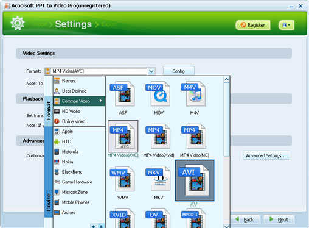Choose the MKV format icon
The height and width of the screenshot is (228, 309).
tap(158, 179)
